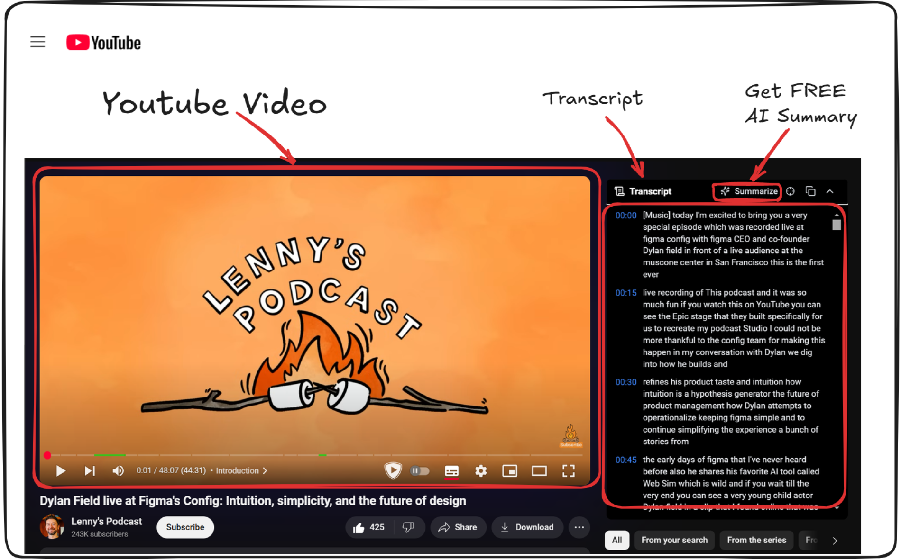Jump to transcript timestamp 00:45
The image size is (901, 559).
(x=625, y=460)
